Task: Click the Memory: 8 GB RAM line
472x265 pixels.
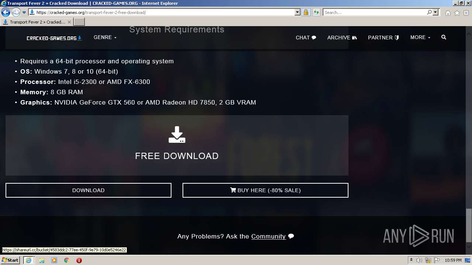Action: [x=52, y=92]
